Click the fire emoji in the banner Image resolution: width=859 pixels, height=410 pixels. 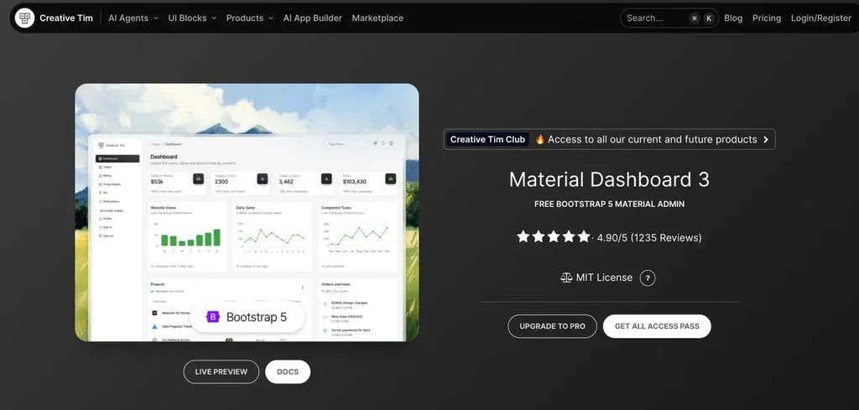[540, 139]
